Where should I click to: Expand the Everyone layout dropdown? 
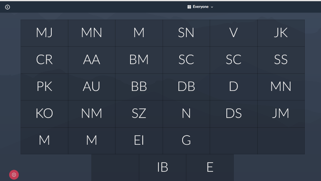pyautogui.click(x=200, y=7)
